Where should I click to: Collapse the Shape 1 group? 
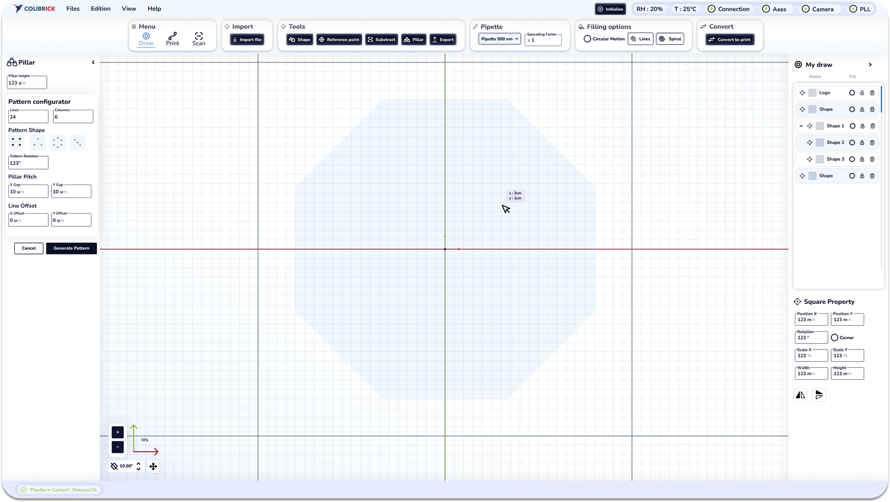click(x=801, y=126)
